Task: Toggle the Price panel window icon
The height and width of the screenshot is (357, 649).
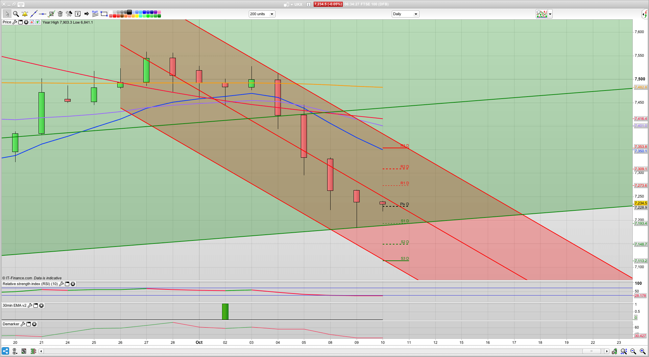Action: click(20, 22)
